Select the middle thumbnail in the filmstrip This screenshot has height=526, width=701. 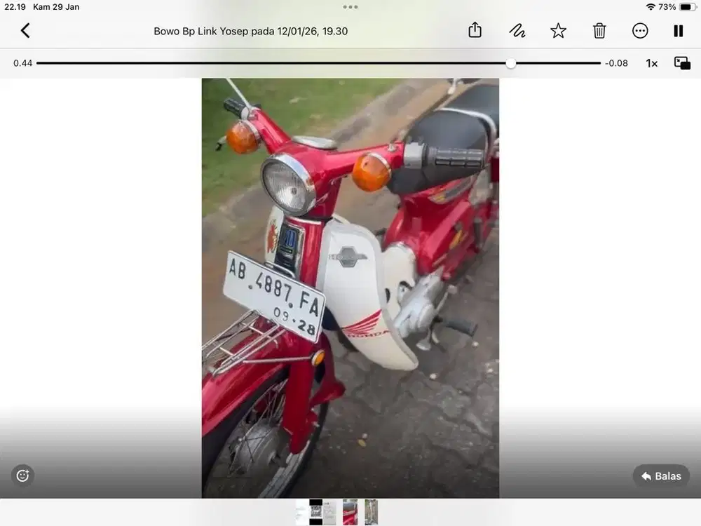350,512
